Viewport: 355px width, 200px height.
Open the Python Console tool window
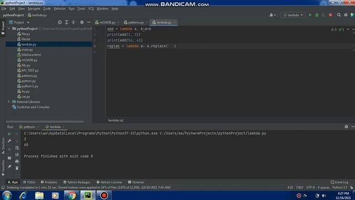109,182
